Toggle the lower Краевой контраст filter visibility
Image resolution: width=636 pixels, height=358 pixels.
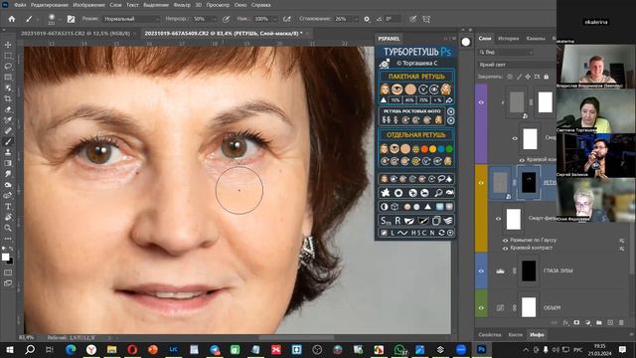coord(506,248)
